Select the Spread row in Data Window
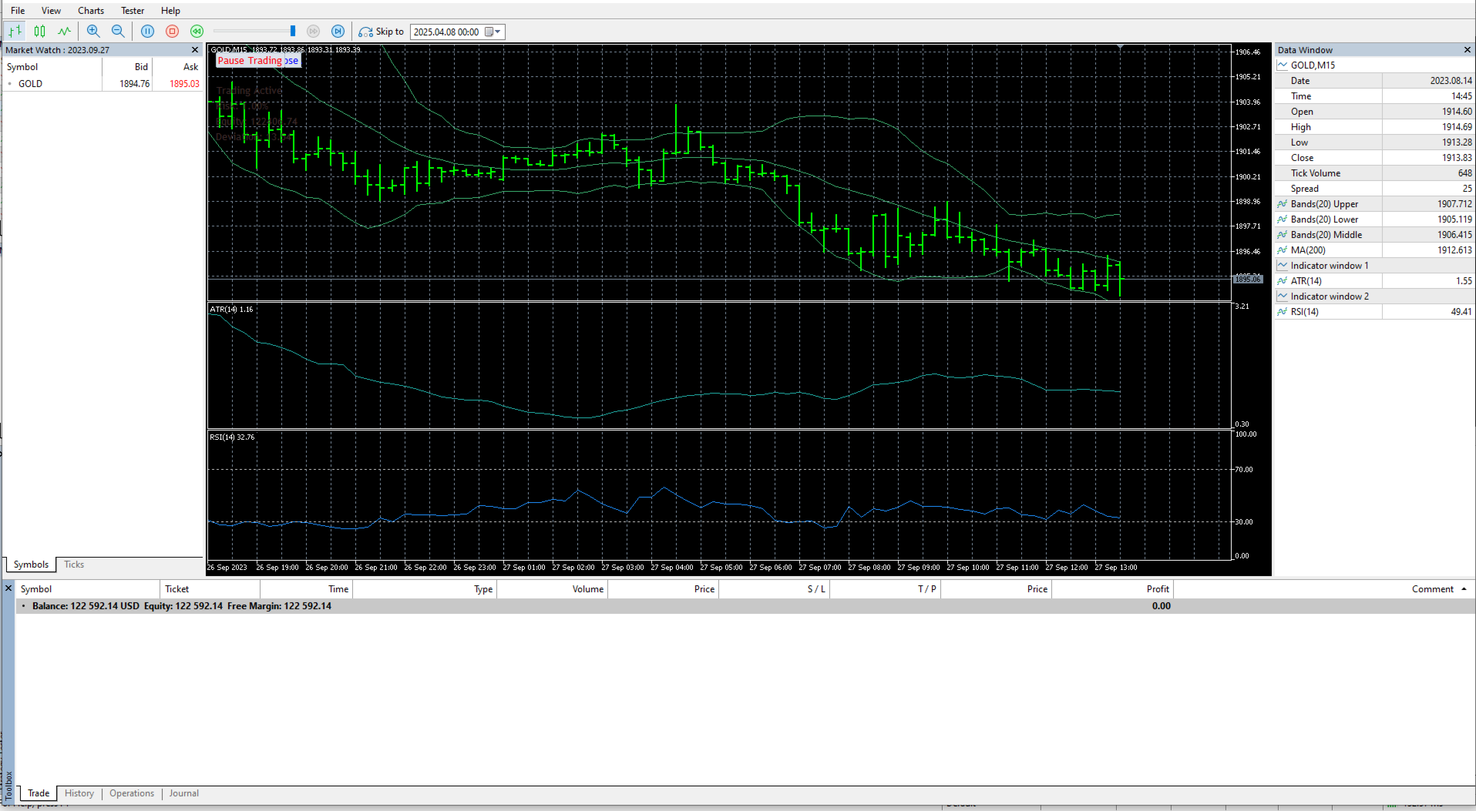Viewport: 1476px width, 811px height. pos(1375,189)
